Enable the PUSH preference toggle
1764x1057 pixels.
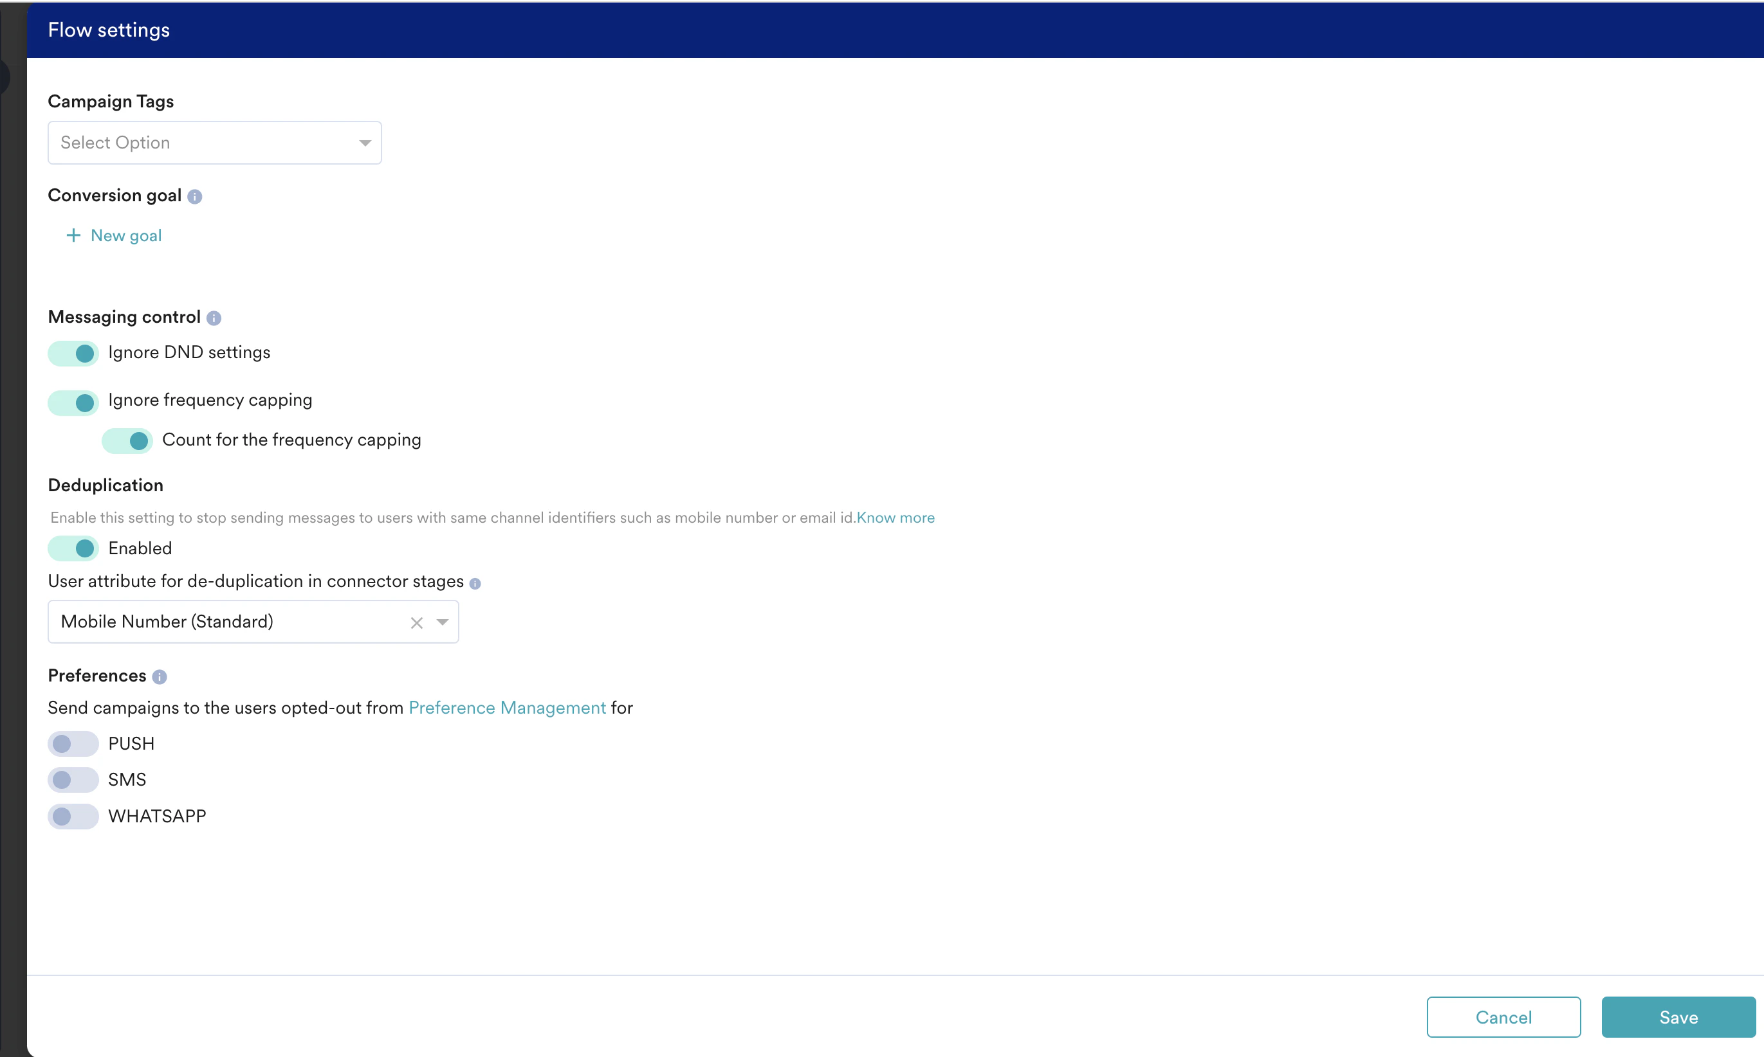pos(72,744)
